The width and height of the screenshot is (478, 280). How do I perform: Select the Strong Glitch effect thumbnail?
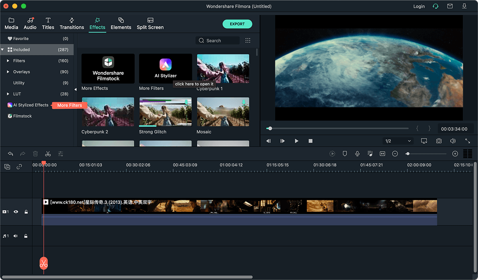click(165, 112)
